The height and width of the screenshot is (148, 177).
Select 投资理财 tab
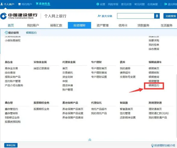80,26
